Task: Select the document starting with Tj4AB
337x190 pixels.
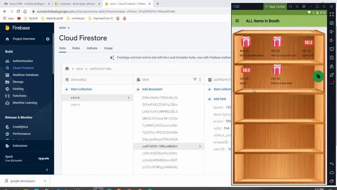Action: click(x=160, y=126)
